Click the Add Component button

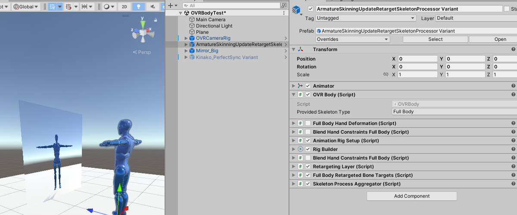412,196
